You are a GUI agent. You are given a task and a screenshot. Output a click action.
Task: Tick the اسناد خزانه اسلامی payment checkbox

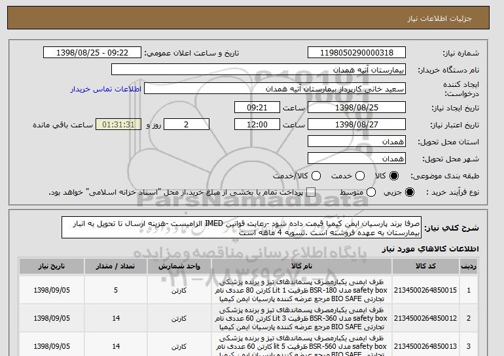coord(311,192)
